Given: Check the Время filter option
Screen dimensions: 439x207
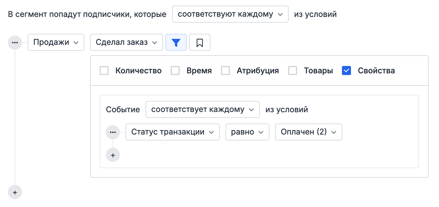Looking at the screenshot, I should point(175,71).
